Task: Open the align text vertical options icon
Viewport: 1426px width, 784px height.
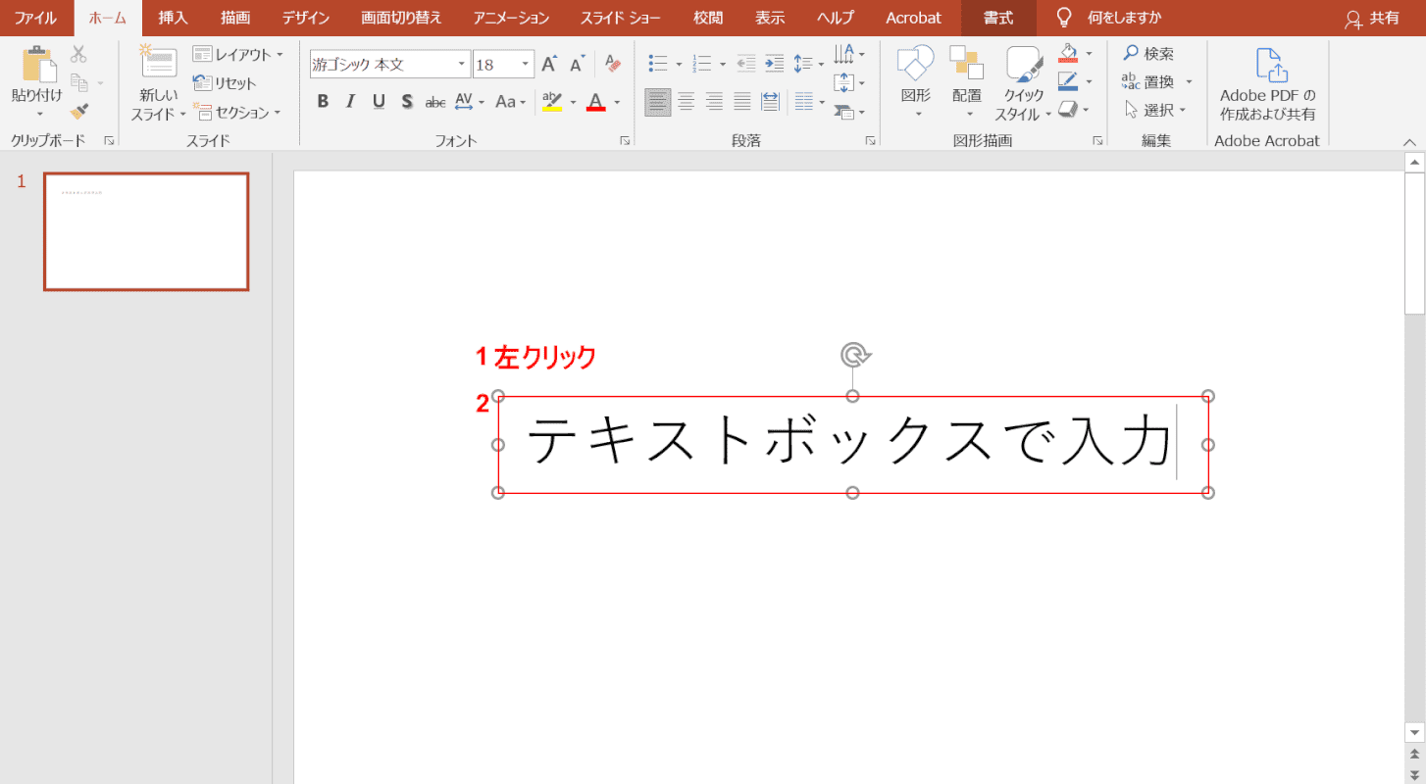Action: (844, 82)
